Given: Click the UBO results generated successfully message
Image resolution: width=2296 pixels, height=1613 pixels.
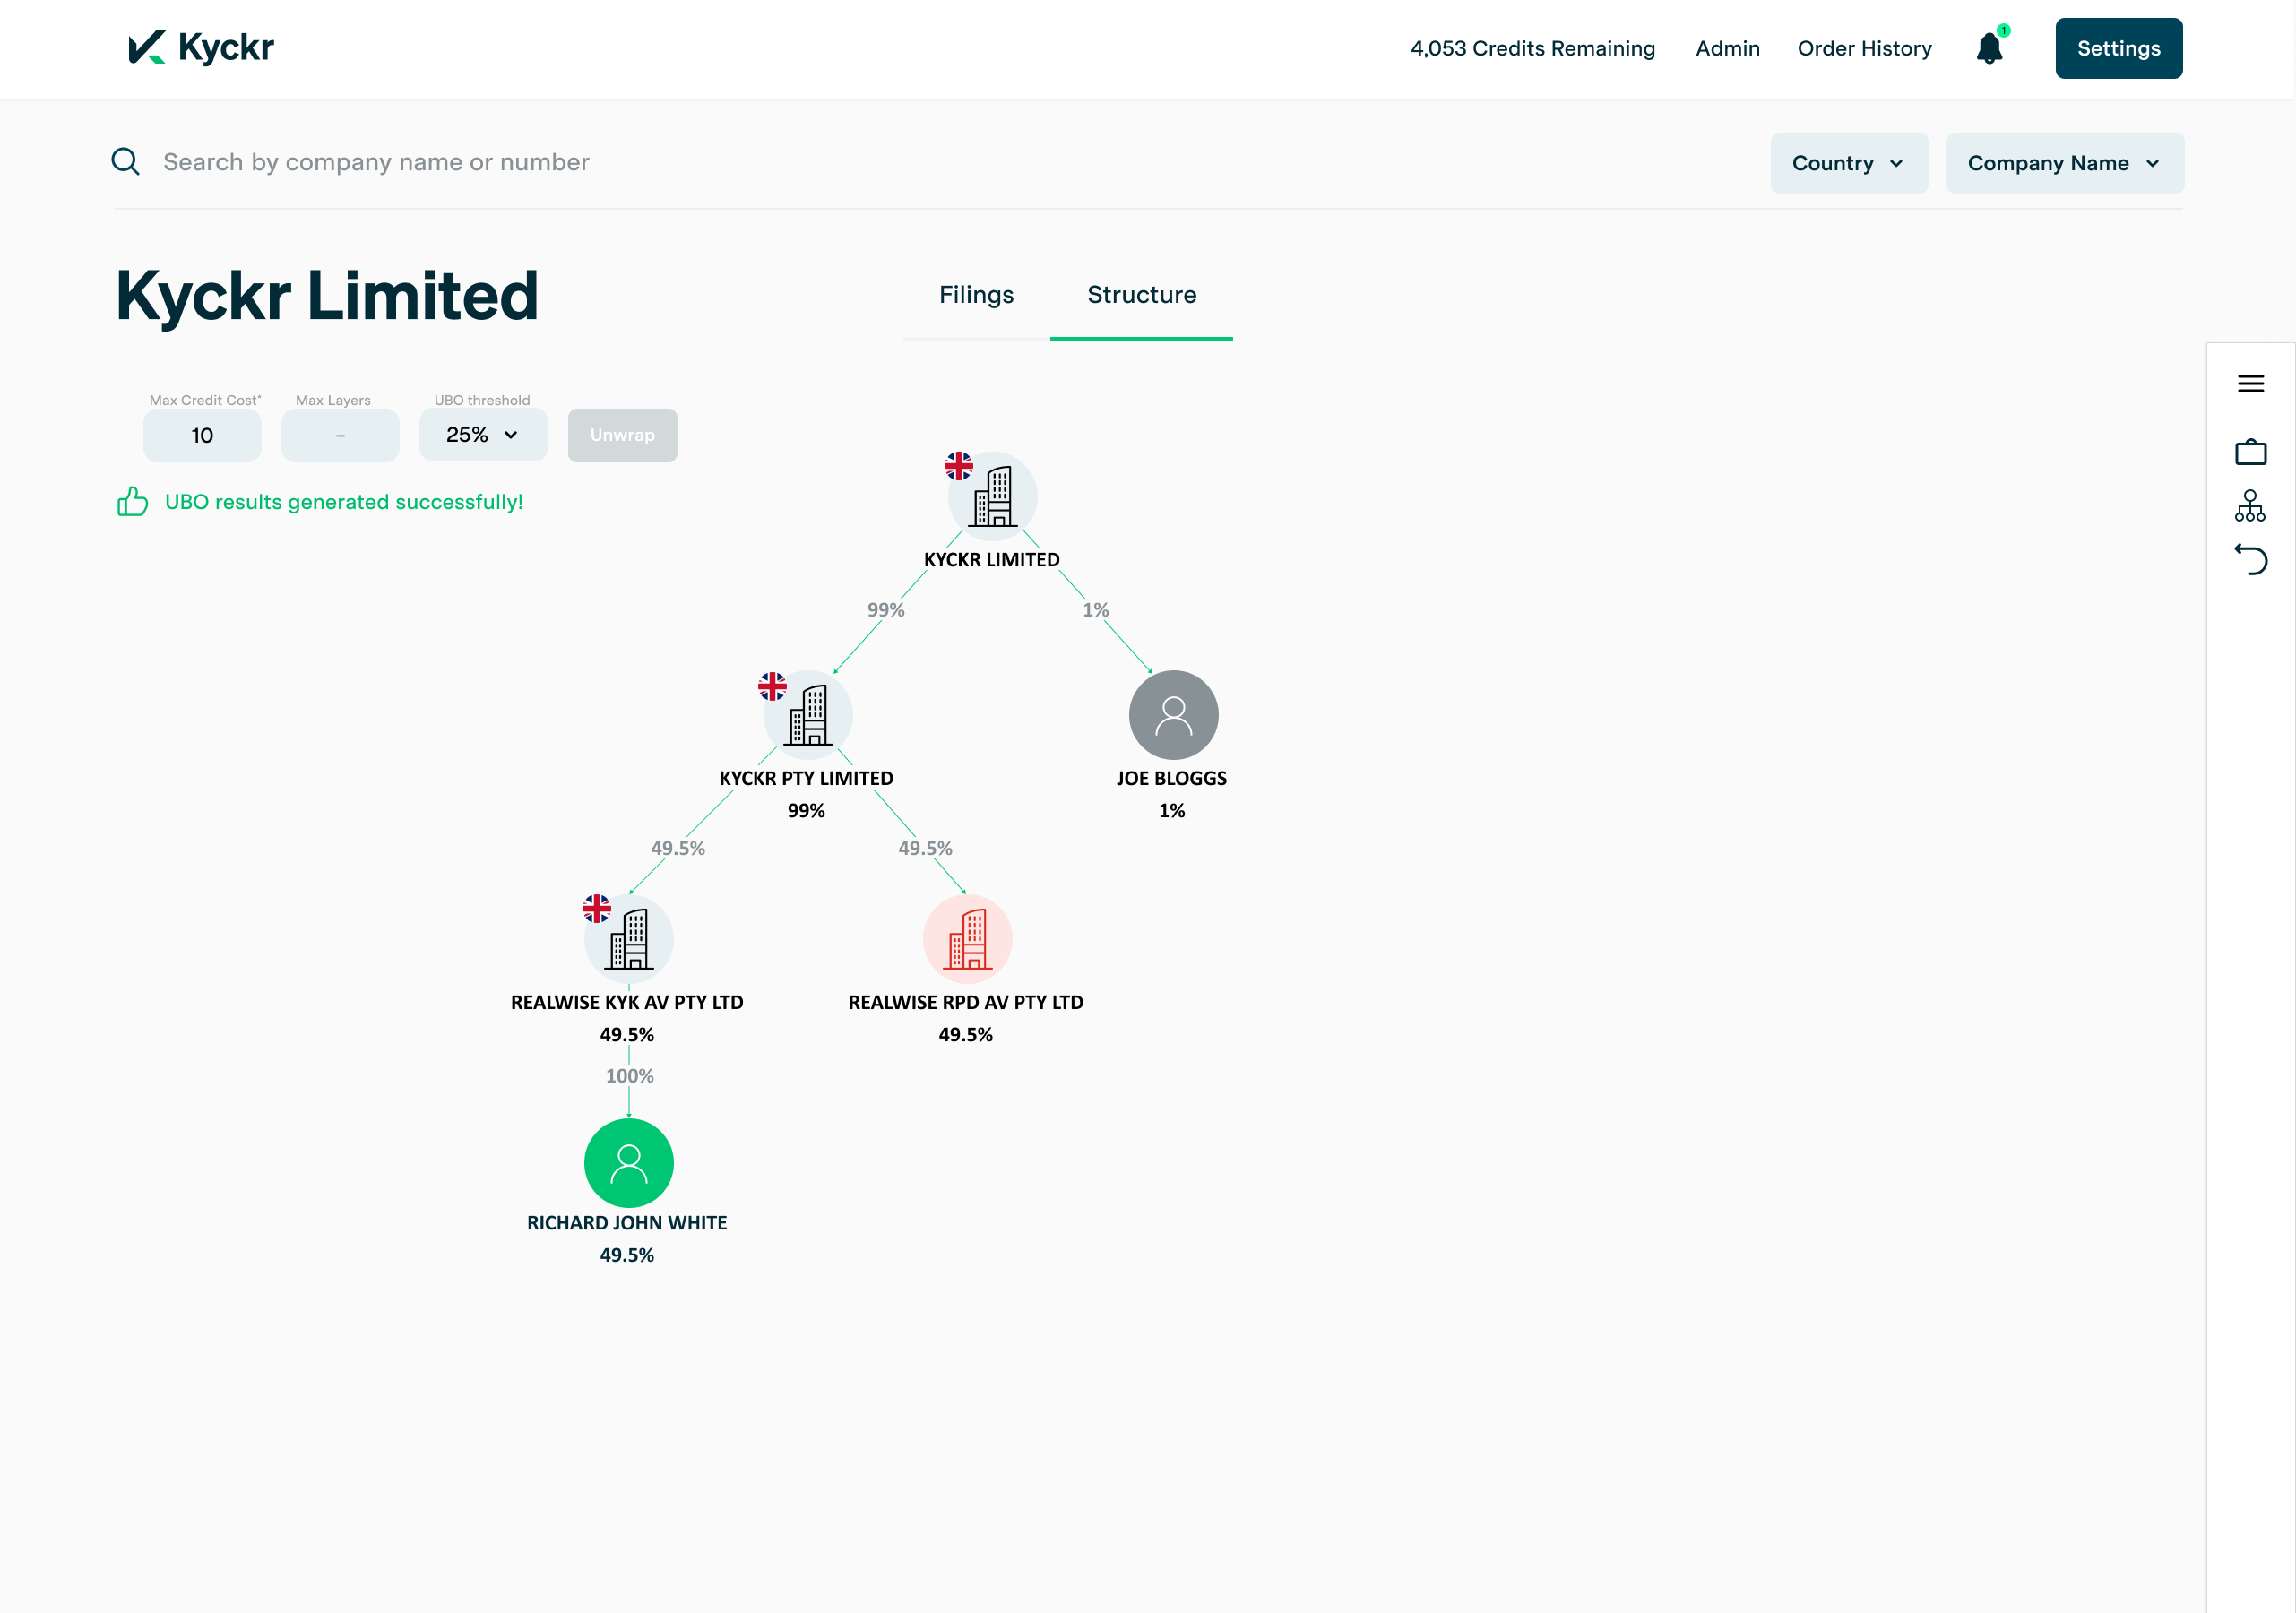Looking at the screenshot, I should pos(344,502).
